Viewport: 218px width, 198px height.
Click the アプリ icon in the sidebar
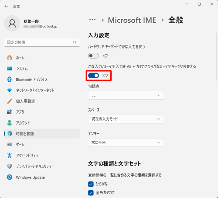(10, 112)
